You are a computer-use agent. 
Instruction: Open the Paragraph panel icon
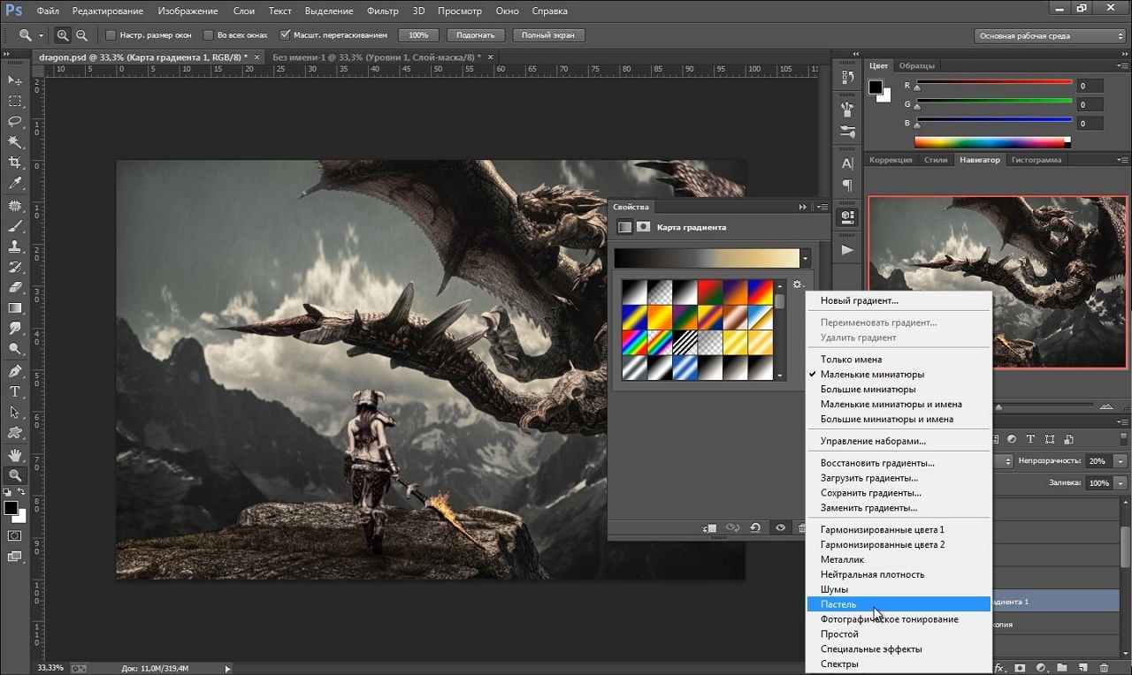pos(847,185)
